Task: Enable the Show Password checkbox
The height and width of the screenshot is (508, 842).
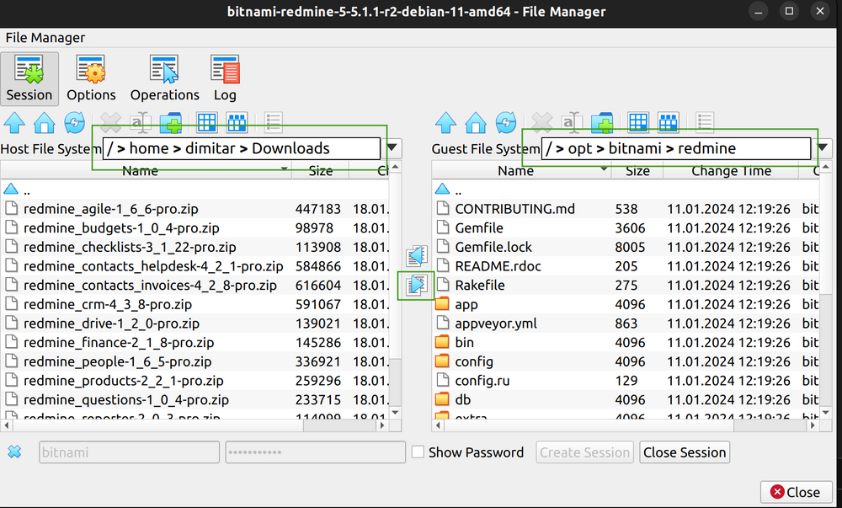Action: pos(418,452)
